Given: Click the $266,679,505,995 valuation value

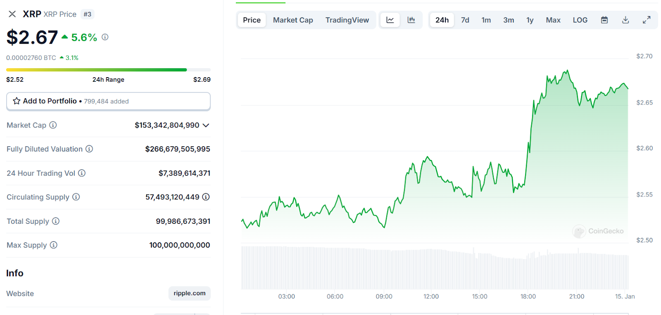Looking at the screenshot, I should click(178, 149).
